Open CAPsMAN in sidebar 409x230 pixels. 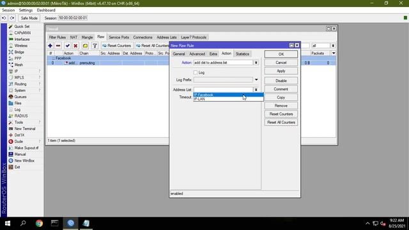[x=22, y=33]
